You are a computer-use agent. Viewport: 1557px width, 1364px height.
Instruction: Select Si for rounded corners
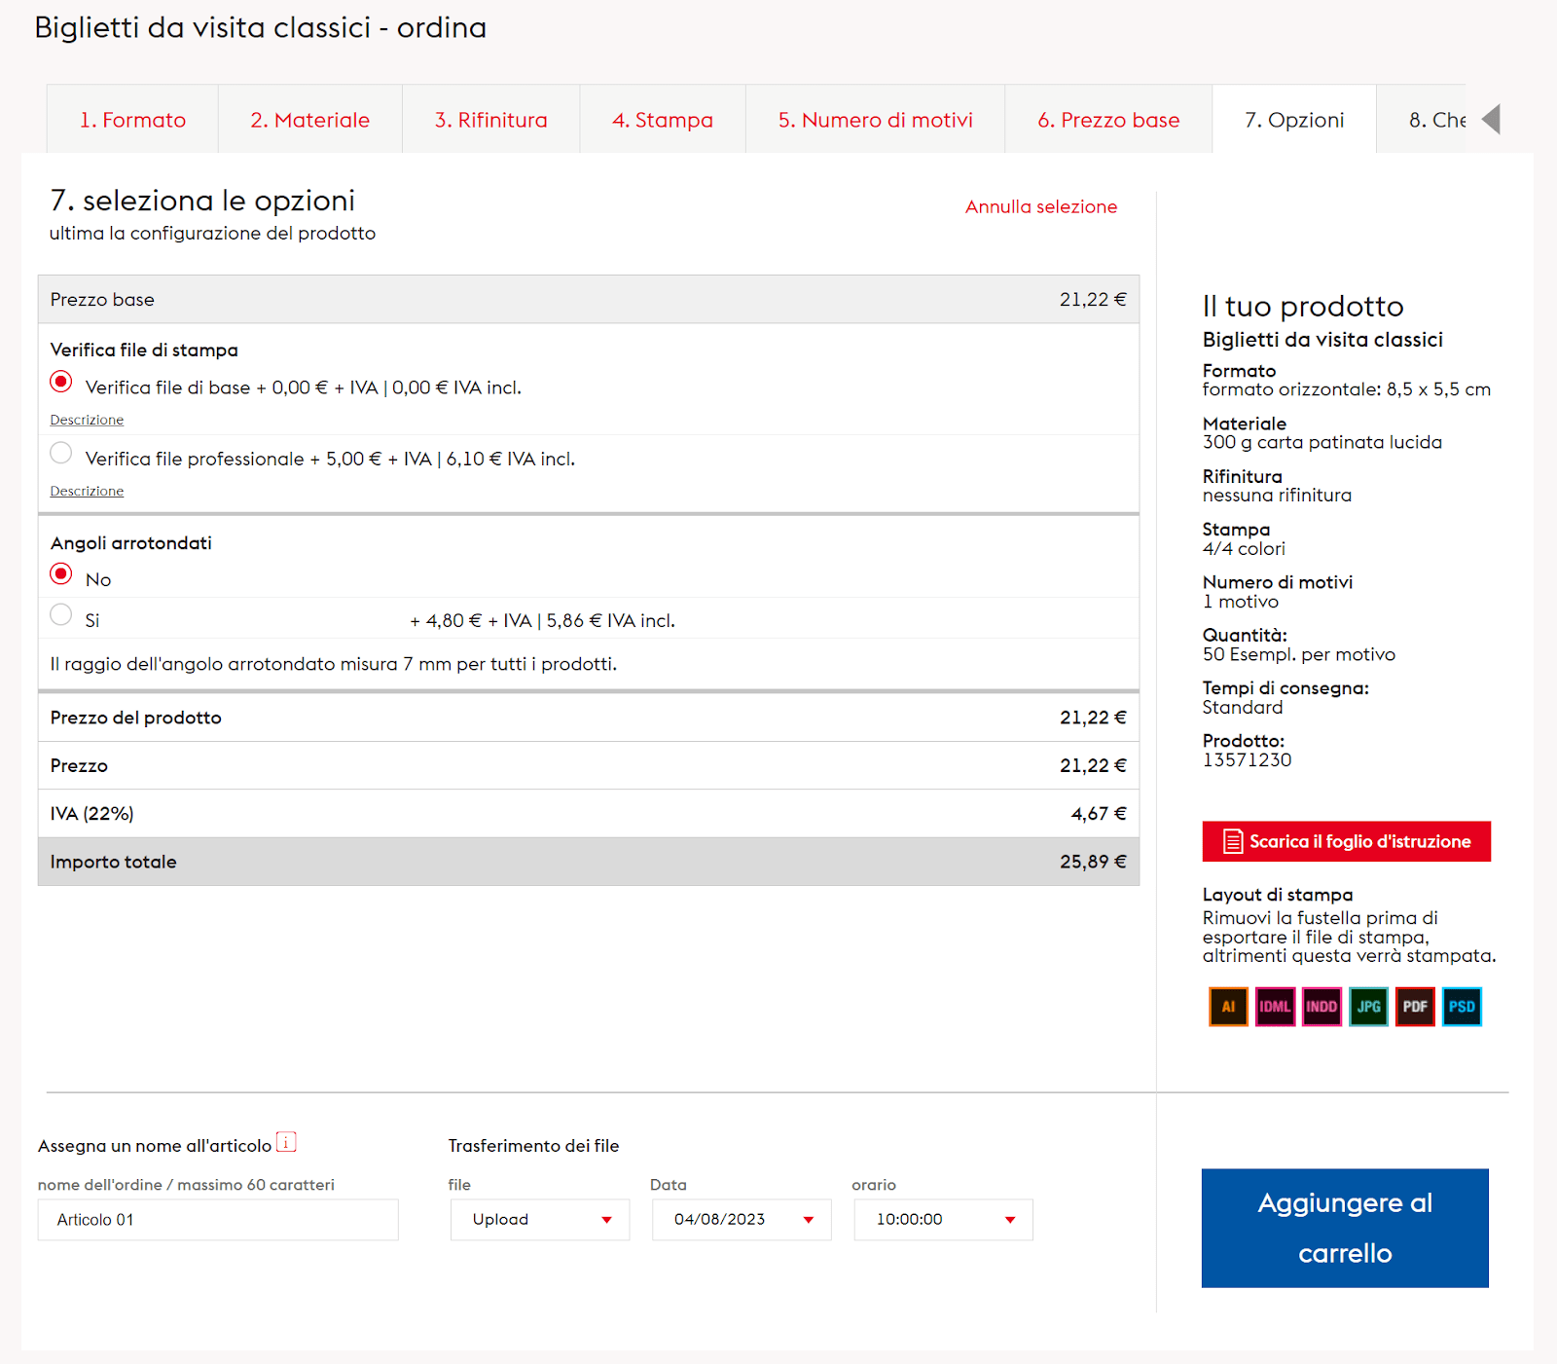tap(61, 614)
